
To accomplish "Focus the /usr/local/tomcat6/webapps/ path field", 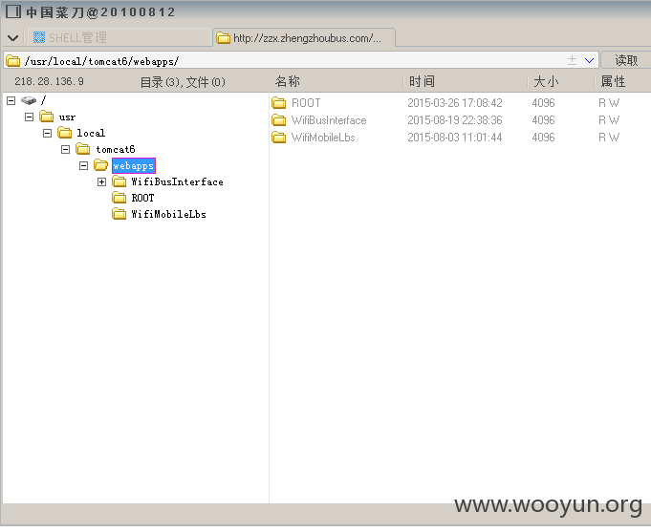I will pos(300,61).
